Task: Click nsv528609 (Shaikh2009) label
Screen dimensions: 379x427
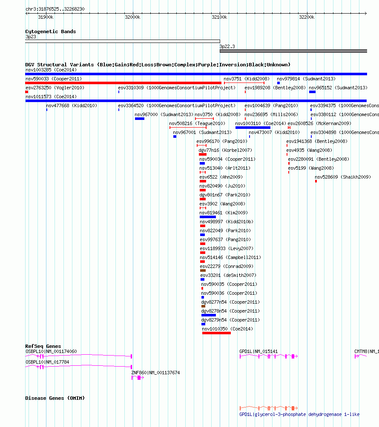Action: coord(343,177)
